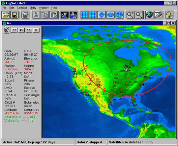Viewport: 178px width, 146px height.
Task: Choose the second rectangular grid map projection
Action: coord(93,15)
